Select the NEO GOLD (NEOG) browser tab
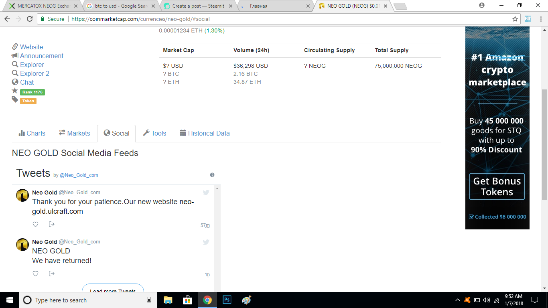Viewport: 548px width, 308px height. coord(353,6)
